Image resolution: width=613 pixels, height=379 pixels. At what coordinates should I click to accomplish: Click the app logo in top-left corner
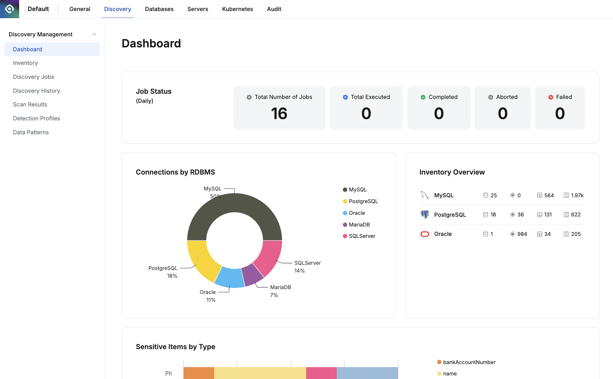[9, 9]
